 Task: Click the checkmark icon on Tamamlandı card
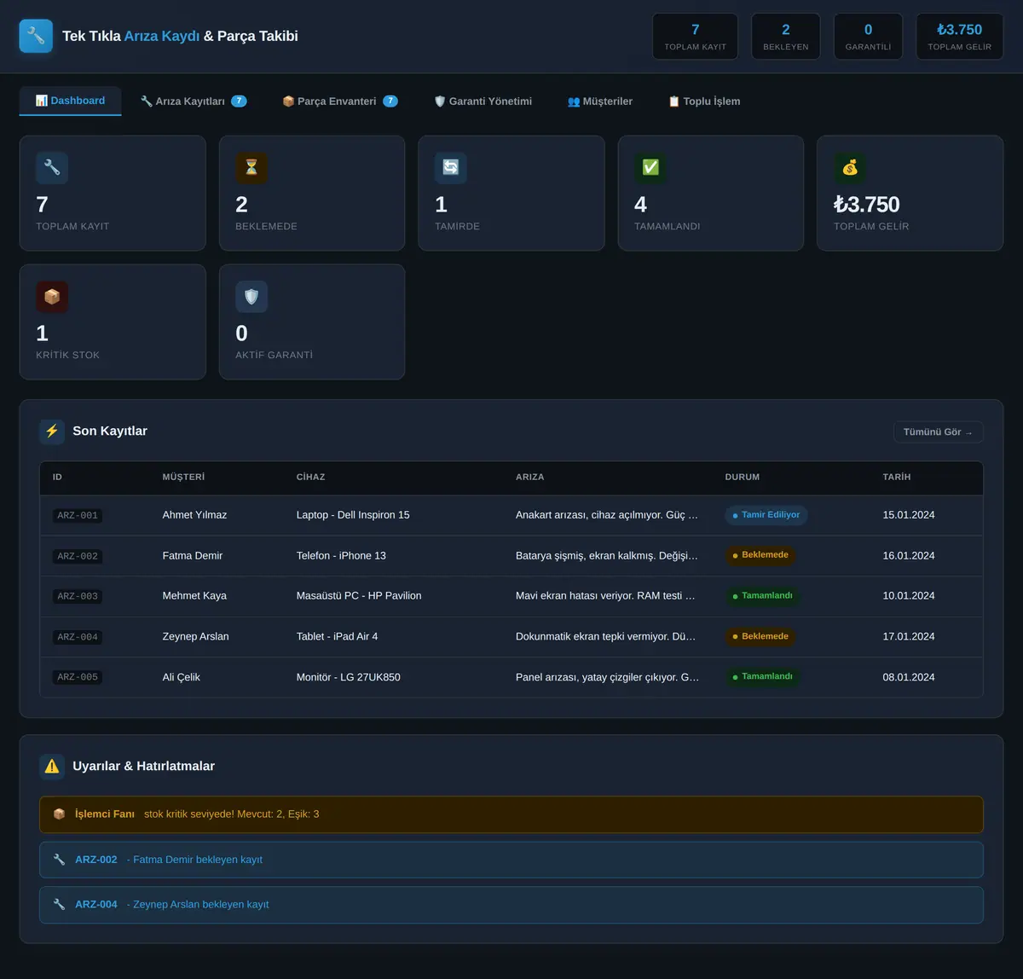[650, 168]
